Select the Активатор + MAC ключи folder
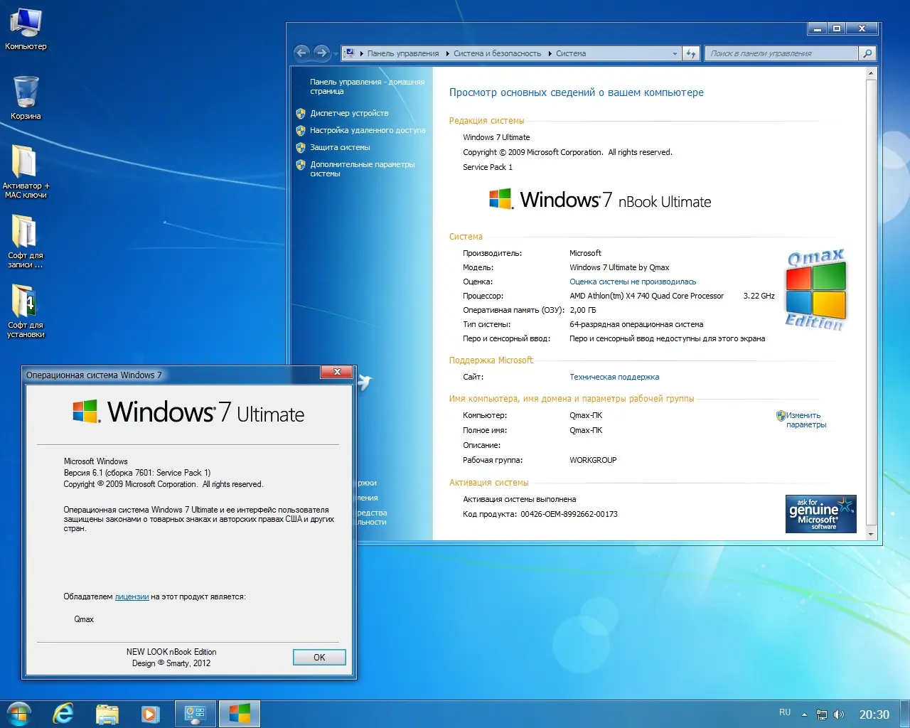The width and height of the screenshot is (910, 728). [x=26, y=171]
